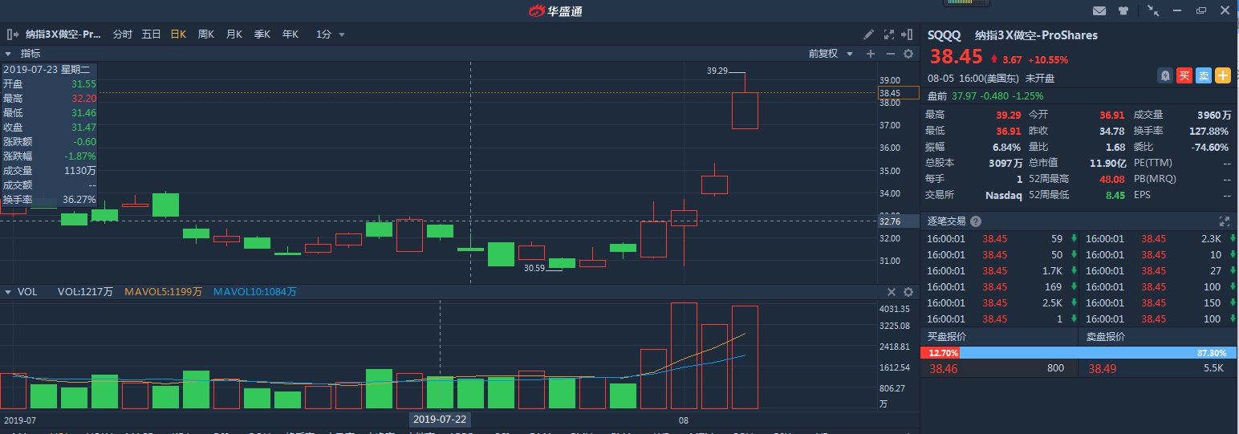
Task: Click the SQQQ ticker symbol
Action: [x=944, y=35]
